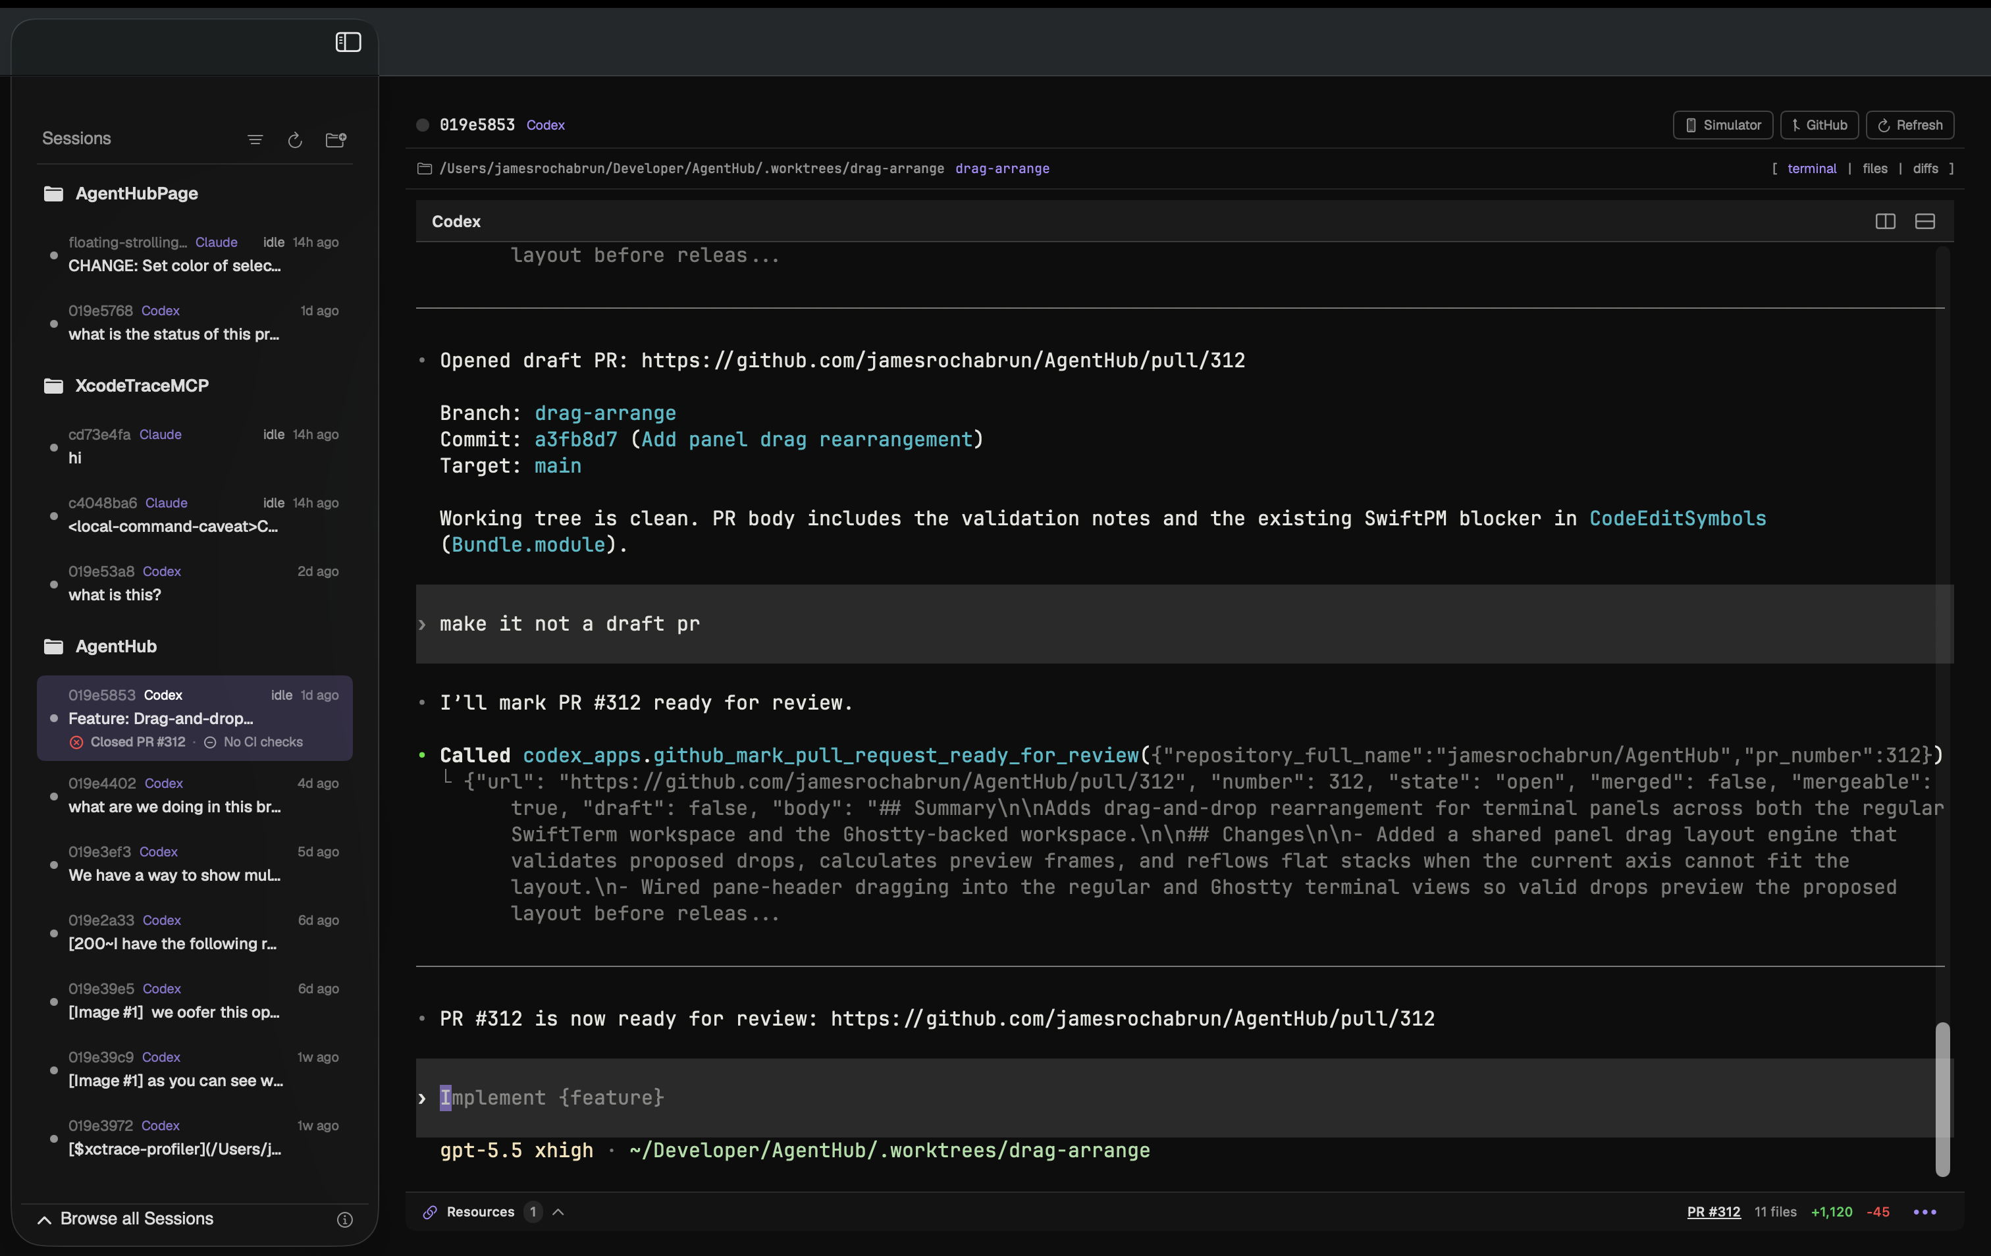1991x1256 pixels.
Task: Open the PR #312 link in status bar
Action: (1713, 1212)
